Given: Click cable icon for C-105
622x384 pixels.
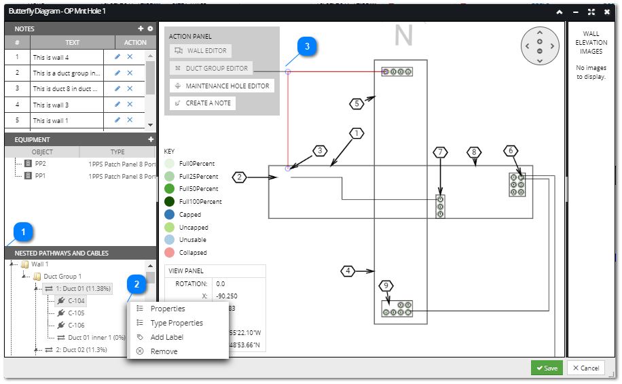Looking at the screenshot, I should click(61, 313).
